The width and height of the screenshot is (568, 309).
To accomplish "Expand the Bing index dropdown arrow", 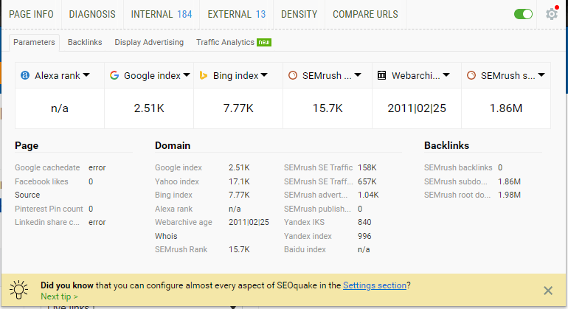I will [x=264, y=75].
